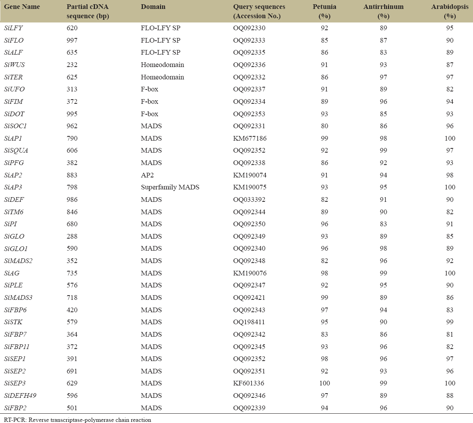Open accession number KM190076
Viewport: 473px width, 423px height.
click(x=250, y=273)
